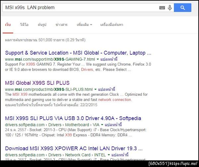
Task: Switch to the ข่าวสาร tab
Action: point(61,25)
